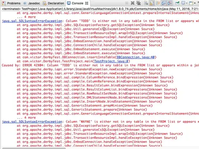This screenshot has height=149, width=199.
Task: Open the DBConnection.java:40 stack trace link
Action: 136,57
